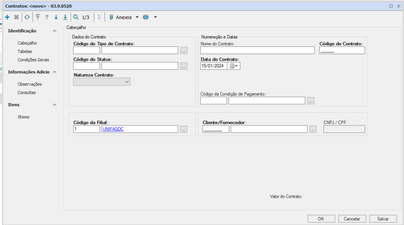Open the calendar picker for Data do Contrato
The image size is (404, 225).
[x=234, y=66]
